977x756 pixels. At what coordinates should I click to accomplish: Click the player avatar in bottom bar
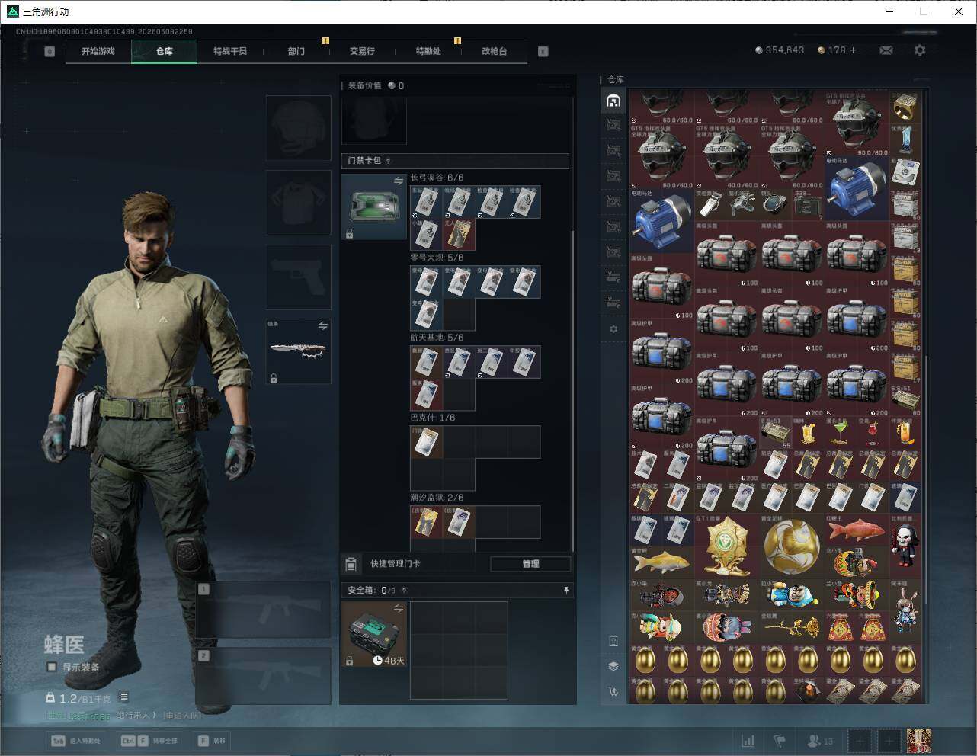pos(919,741)
